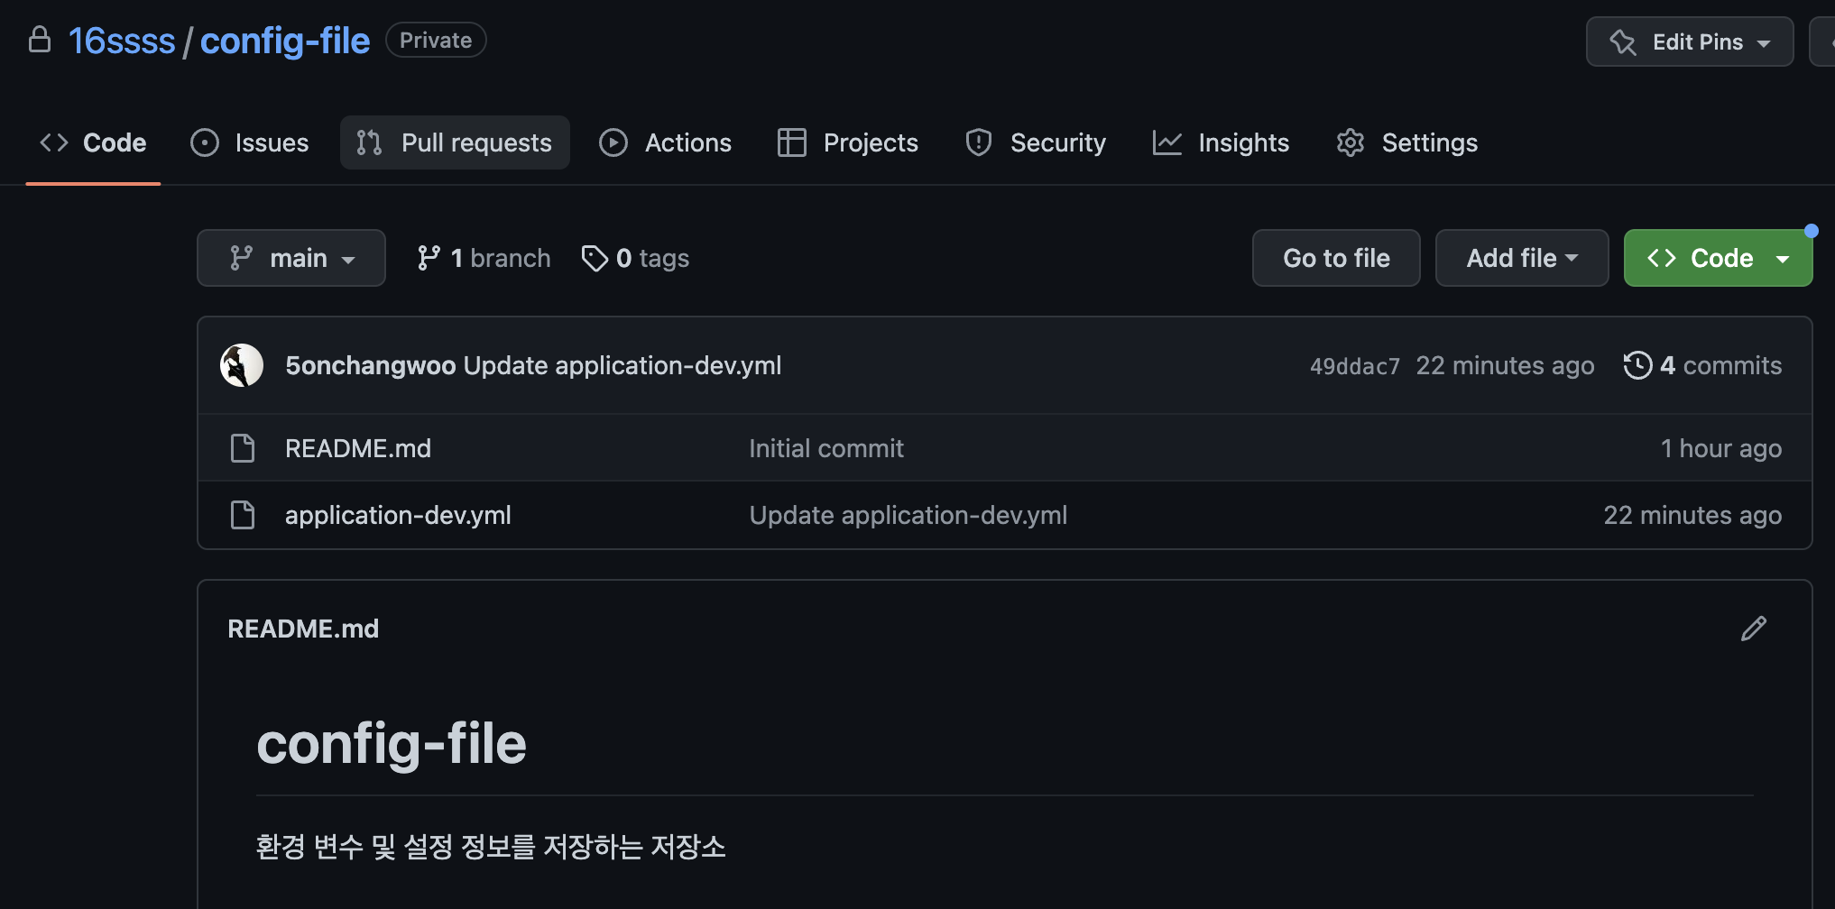Expand the main branch selector
The width and height of the screenshot is (1835, 909).
coord(291,258)
